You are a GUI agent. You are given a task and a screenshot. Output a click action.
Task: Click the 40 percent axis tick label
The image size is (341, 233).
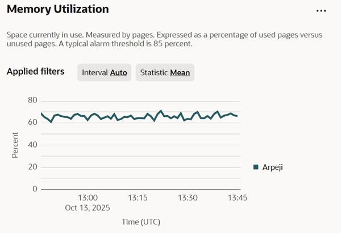point(32,145)
